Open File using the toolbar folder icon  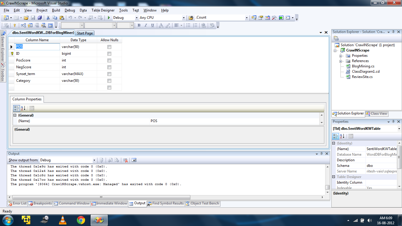click(26, 18)
